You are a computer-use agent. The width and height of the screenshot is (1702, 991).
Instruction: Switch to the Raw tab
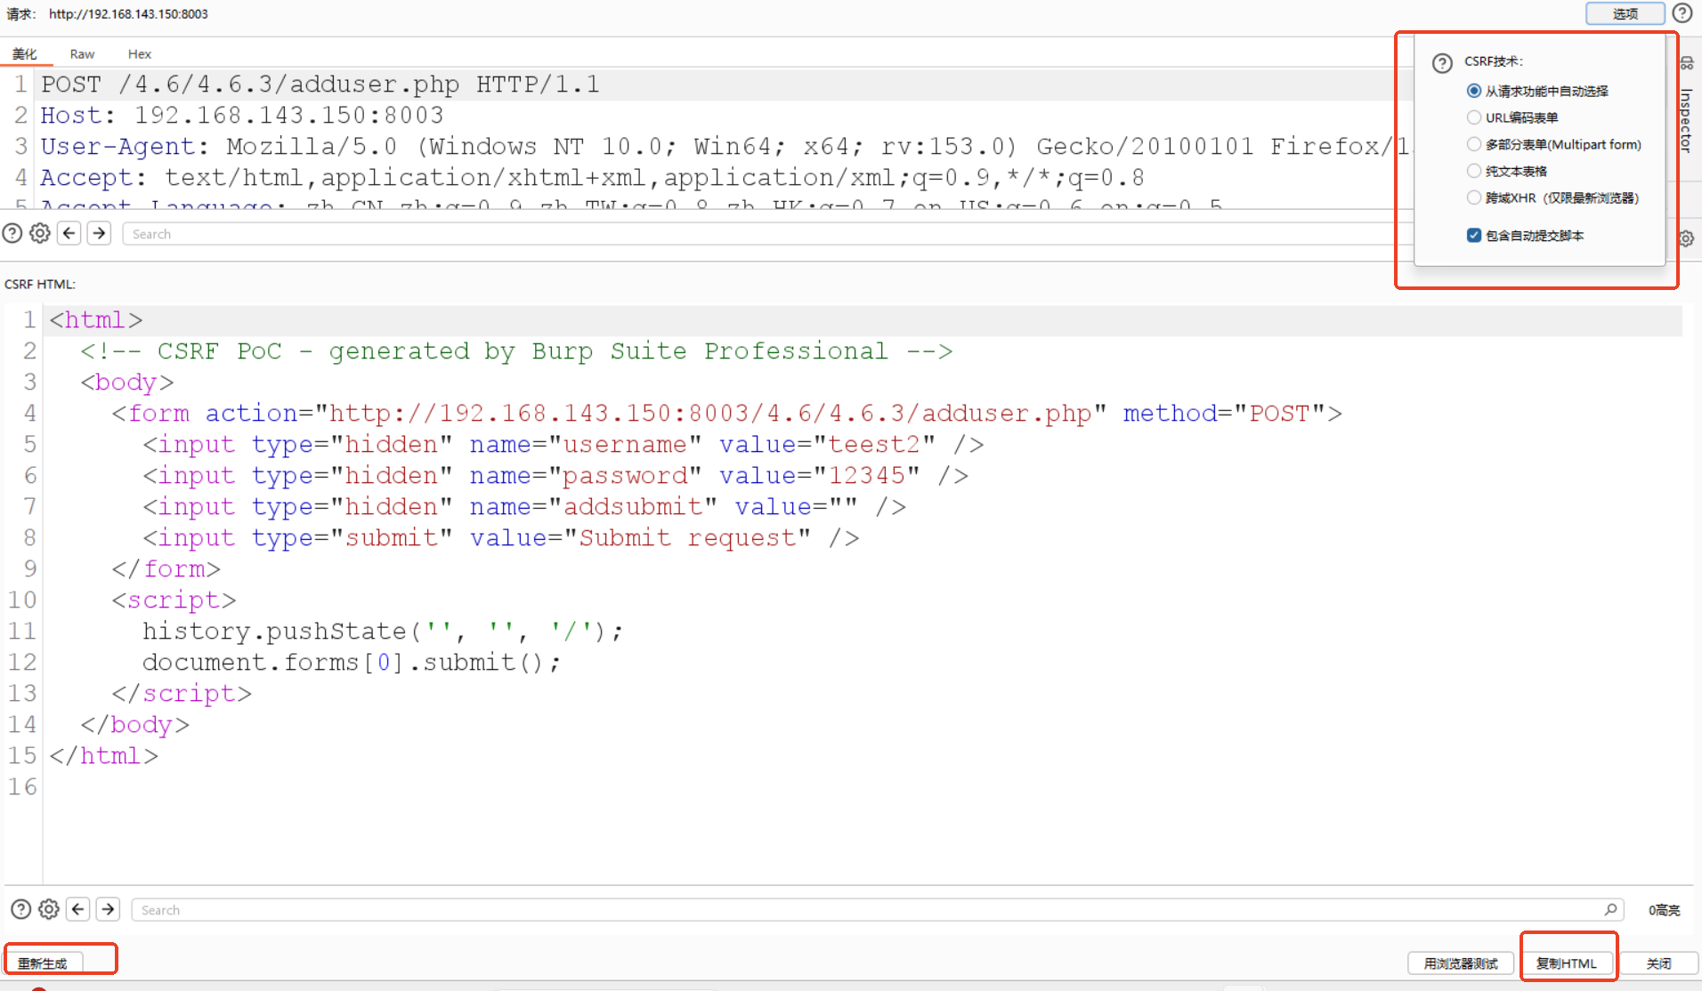coord(82,54)
